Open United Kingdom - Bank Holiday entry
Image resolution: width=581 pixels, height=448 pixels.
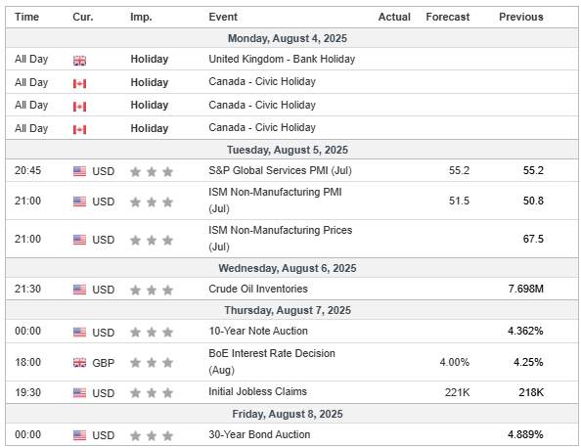point(282,59)
